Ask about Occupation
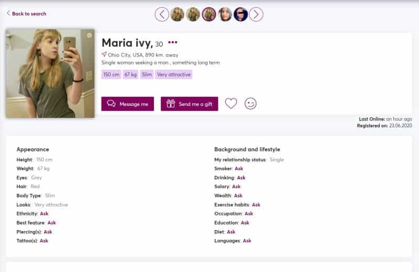This screenshot has width=419, height=272. tap(249, 213)
